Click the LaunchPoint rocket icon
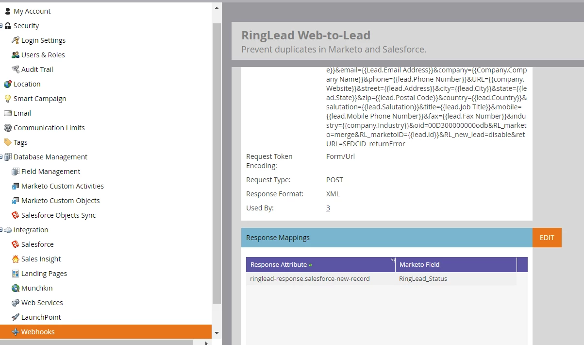This screenshot has width=584, height=345. [x=16, y=317]
